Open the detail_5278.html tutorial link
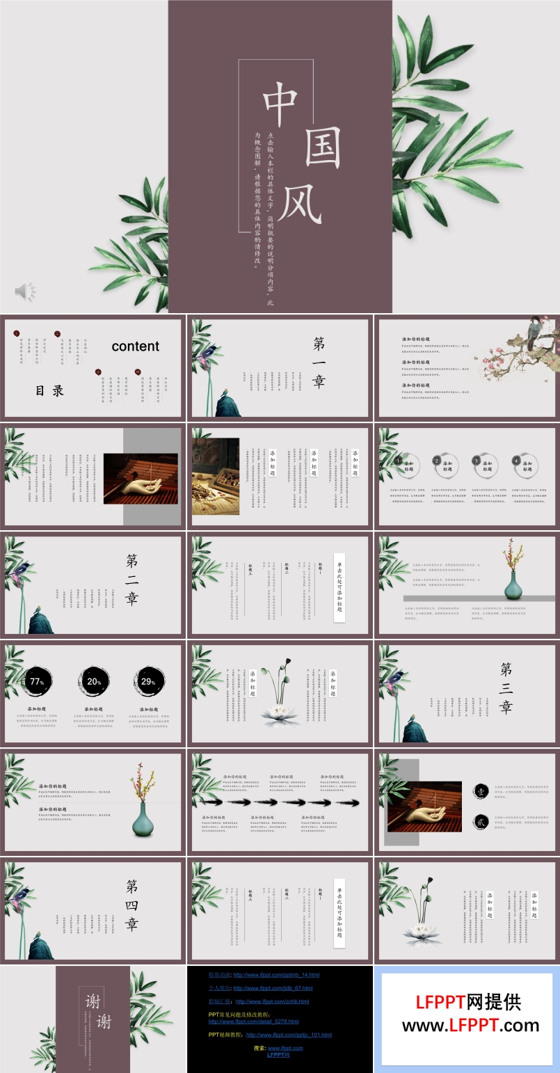The width and height of the screenshot is (560, 1073). tap(253, 1022)
